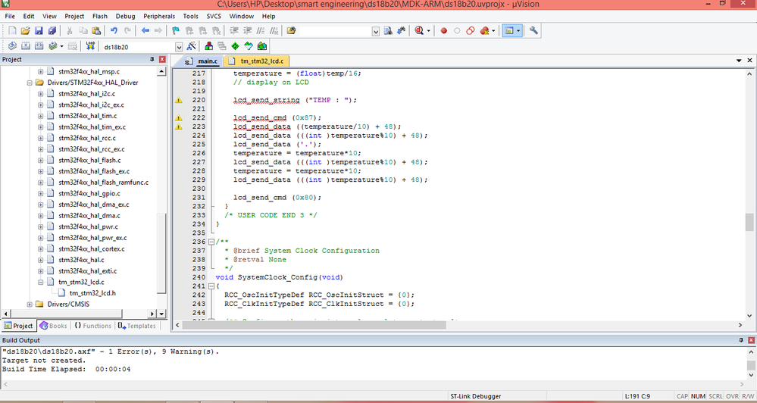Pin the Project panel

pos(152,59)
